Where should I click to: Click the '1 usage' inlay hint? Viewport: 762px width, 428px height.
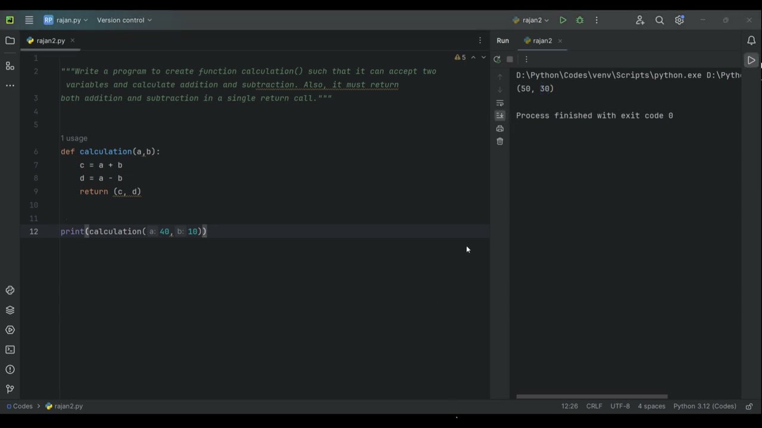[74, 139]
